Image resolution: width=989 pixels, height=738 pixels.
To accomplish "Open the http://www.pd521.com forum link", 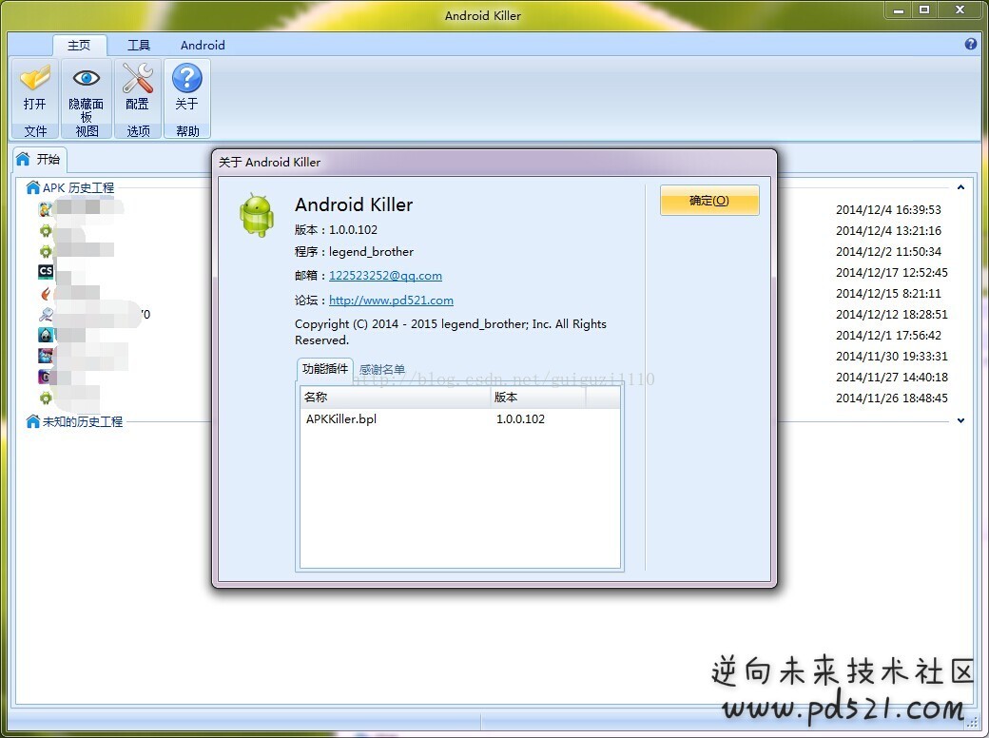I will (391, 301).
